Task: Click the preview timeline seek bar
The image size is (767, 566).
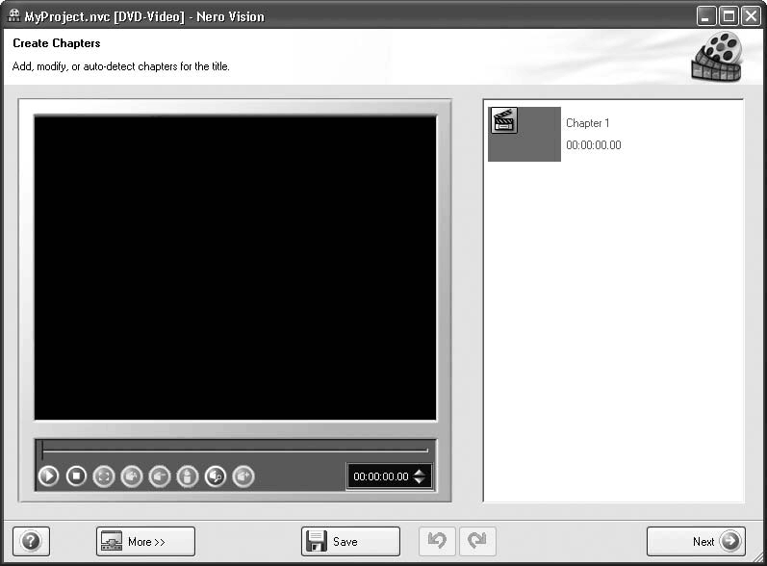Action: (235, 450)
